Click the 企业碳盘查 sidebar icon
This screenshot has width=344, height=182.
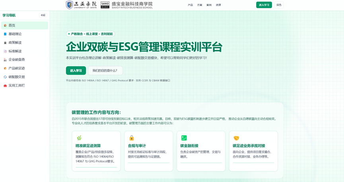point(5,60)
